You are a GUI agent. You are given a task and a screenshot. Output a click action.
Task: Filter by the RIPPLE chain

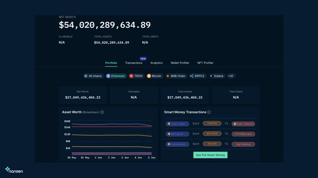coord(197,76)
